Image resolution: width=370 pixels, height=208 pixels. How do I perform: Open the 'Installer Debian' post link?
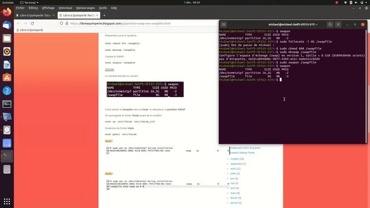(x=243, y=153)
